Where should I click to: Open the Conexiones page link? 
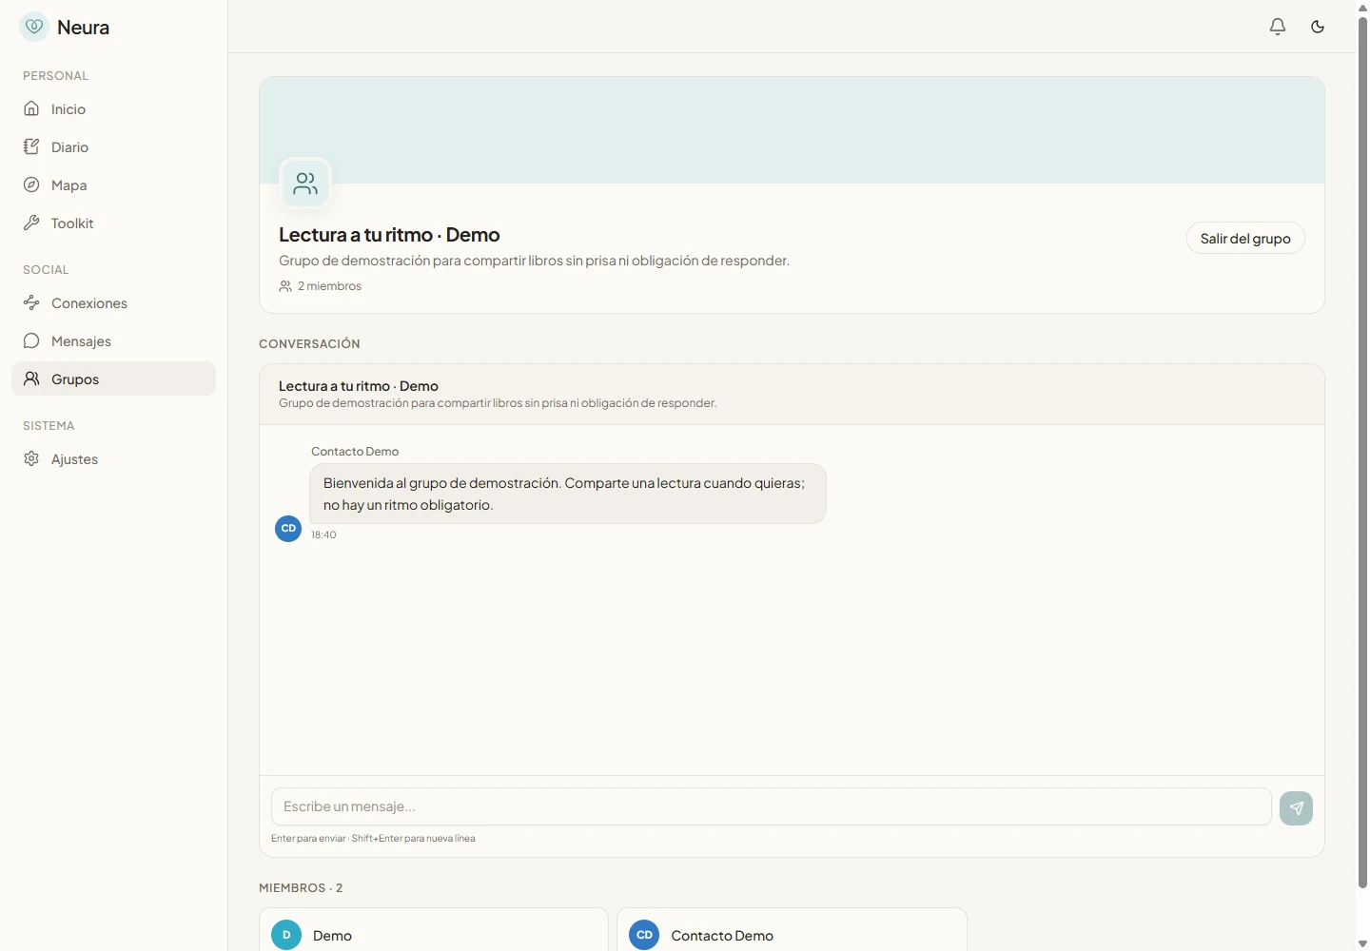coord(114,303)
